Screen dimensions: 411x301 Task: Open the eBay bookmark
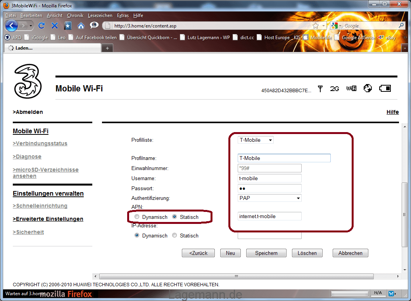(387, 38)
